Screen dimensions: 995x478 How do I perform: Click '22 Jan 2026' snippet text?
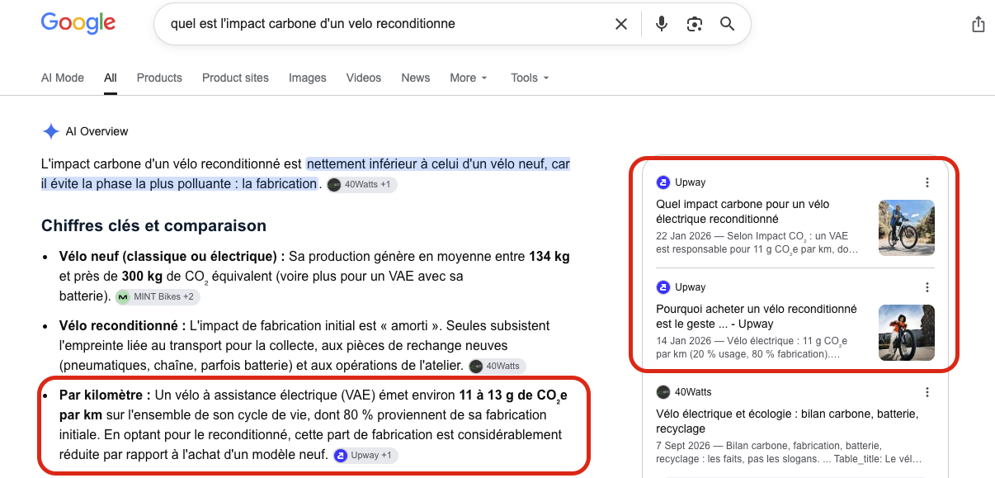tap(681, 236)
